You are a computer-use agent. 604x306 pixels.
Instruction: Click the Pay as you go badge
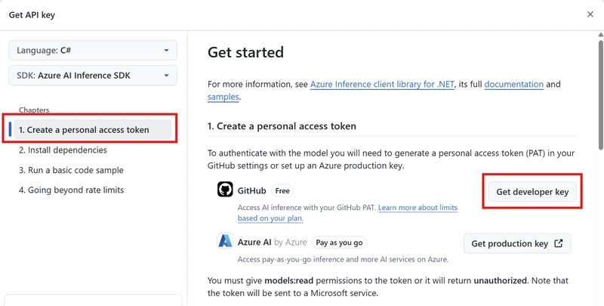(x=339, y=243)
